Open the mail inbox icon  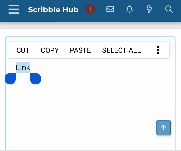point(110,9)
